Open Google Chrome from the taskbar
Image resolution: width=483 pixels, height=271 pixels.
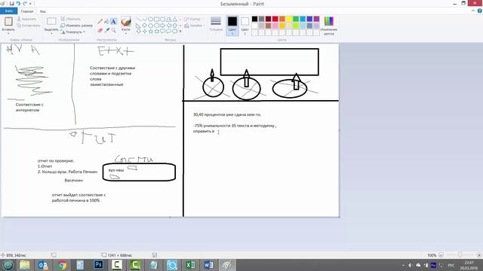pos(62,265)
